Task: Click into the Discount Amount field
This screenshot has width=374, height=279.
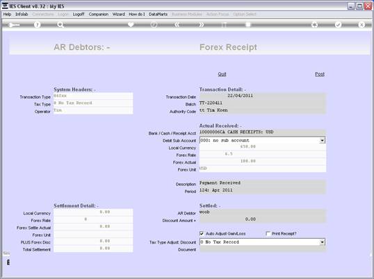Action: (263, 219)
